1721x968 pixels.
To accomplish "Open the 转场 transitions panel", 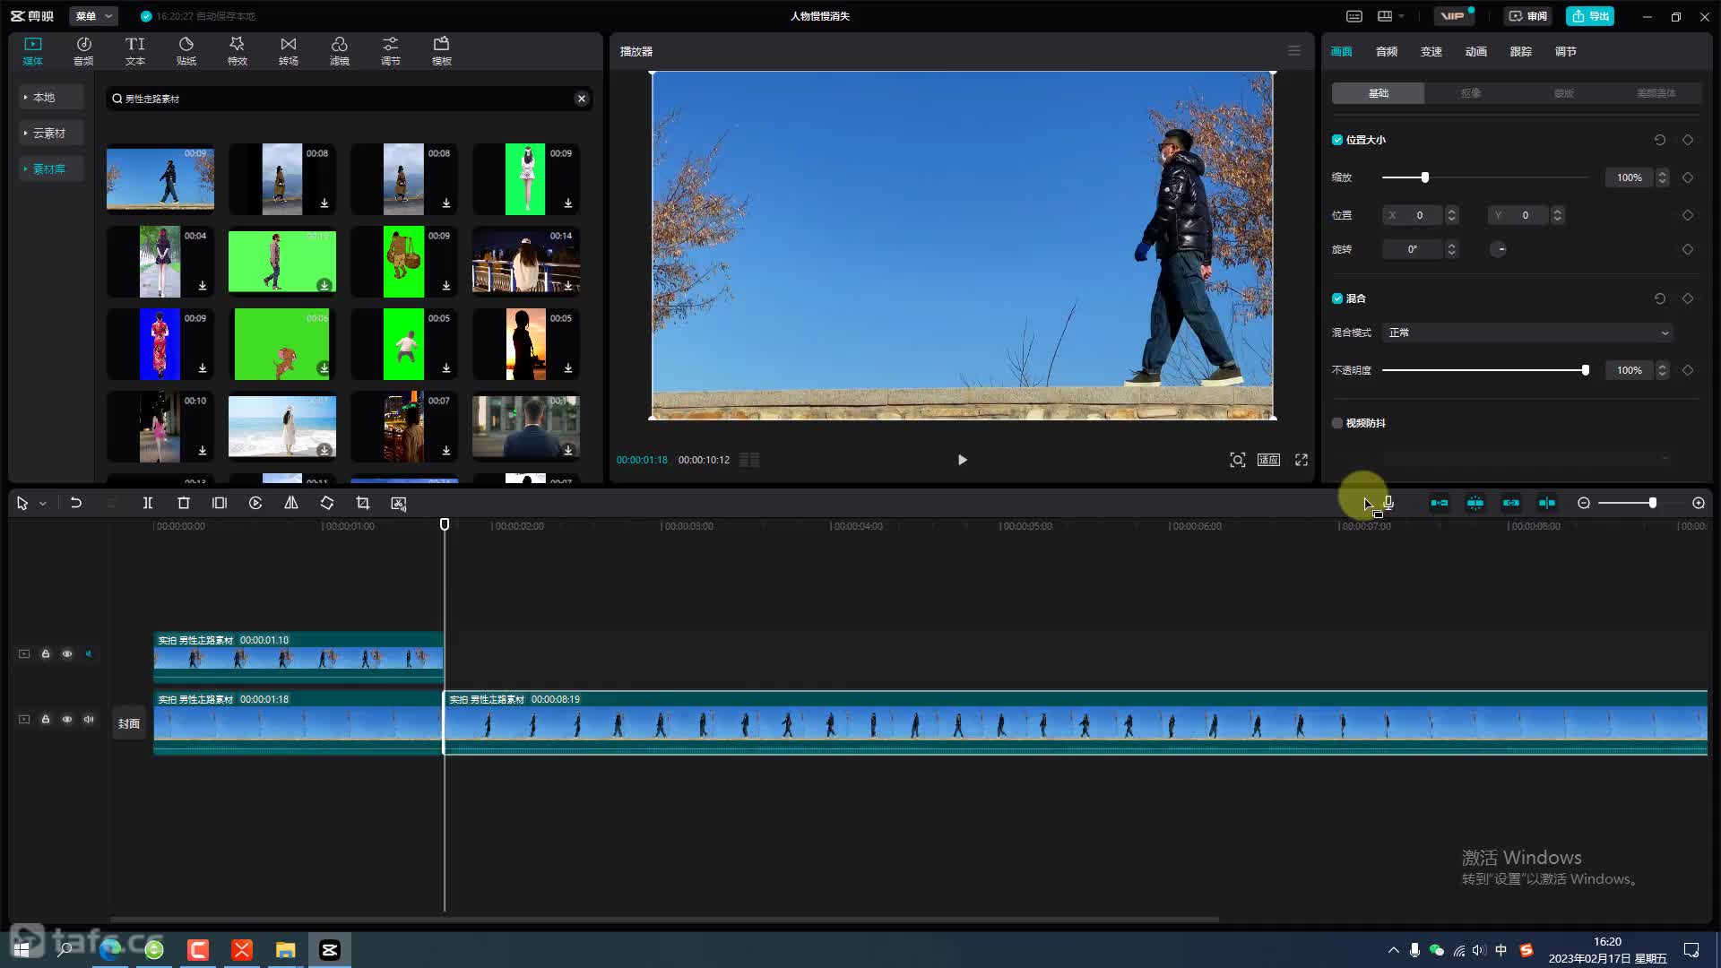I will coord(289,51).
